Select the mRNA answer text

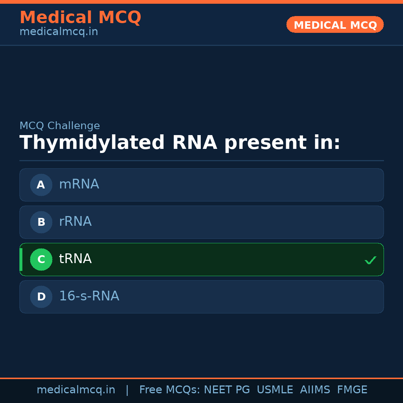click(x=79, y=184)
